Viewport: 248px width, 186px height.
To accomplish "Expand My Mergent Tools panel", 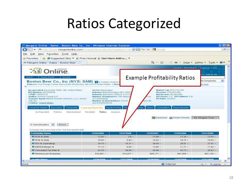I will [x=205, y=118].
